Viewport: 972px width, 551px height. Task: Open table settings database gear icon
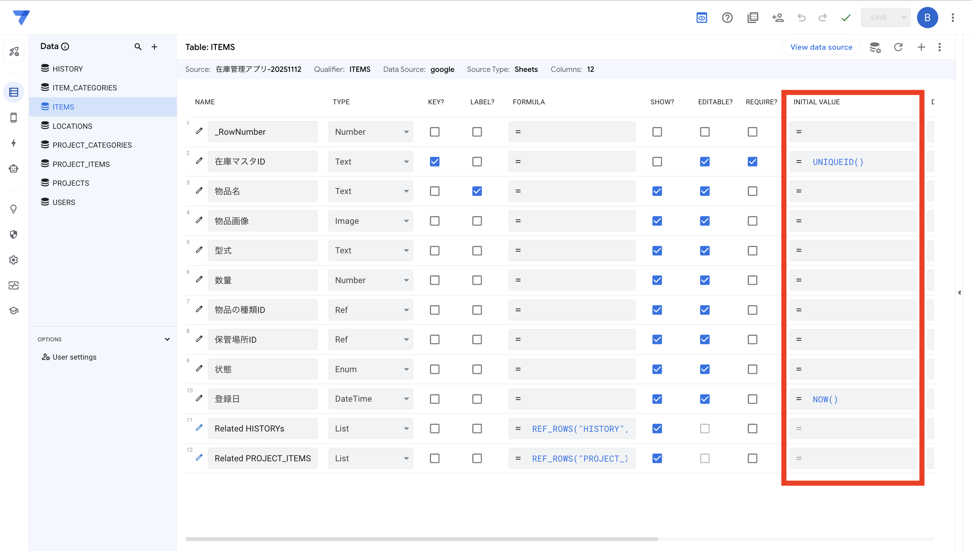(x=875, y=47)
